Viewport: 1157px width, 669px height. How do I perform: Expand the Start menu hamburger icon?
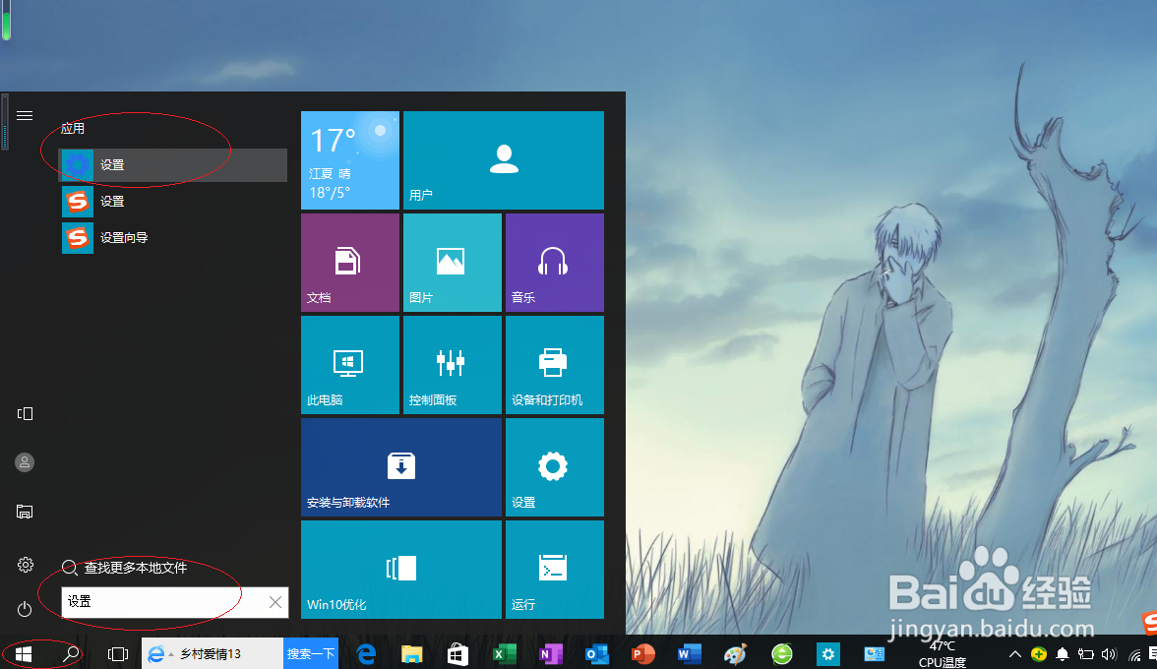pos(25,116)
